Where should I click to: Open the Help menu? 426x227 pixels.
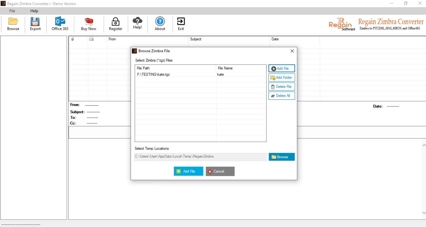34,11
